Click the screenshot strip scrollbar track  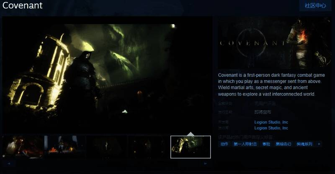(x=107, y=164)
